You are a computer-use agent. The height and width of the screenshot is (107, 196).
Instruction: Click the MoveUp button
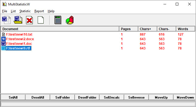161,97
